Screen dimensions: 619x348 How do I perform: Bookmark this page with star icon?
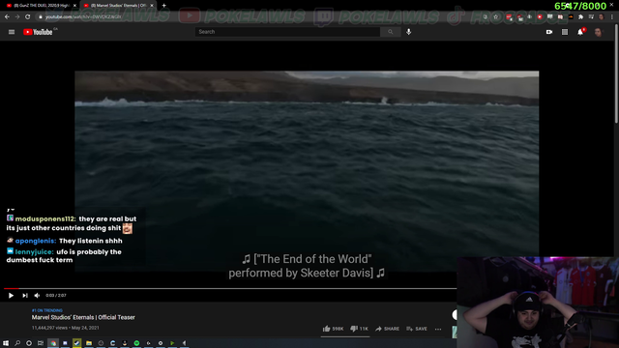click(x=496, y=16)
